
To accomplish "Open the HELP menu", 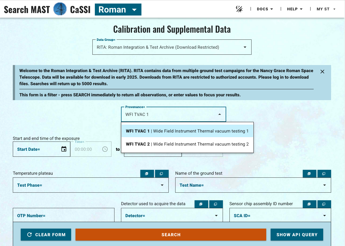I will point(295,9).
